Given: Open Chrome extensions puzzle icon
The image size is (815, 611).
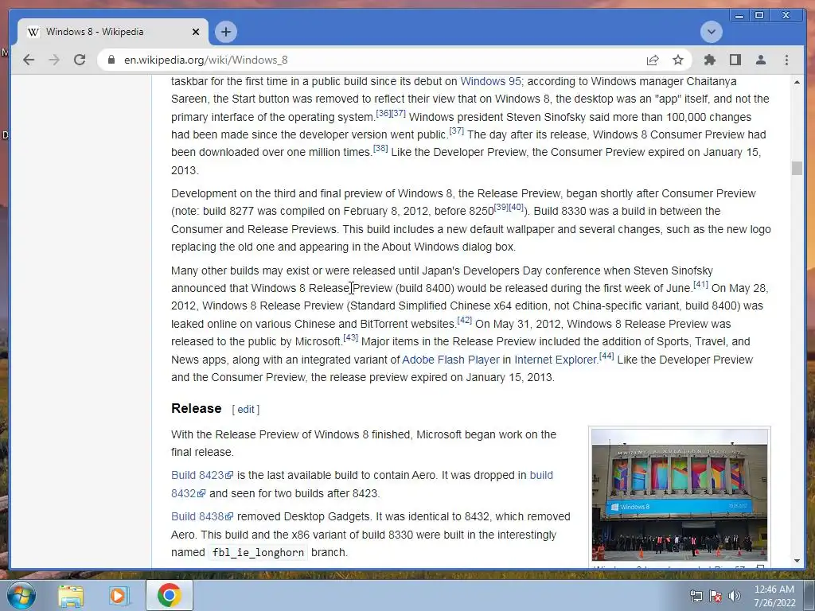Looking at the screenshot, I should (709, 60).
